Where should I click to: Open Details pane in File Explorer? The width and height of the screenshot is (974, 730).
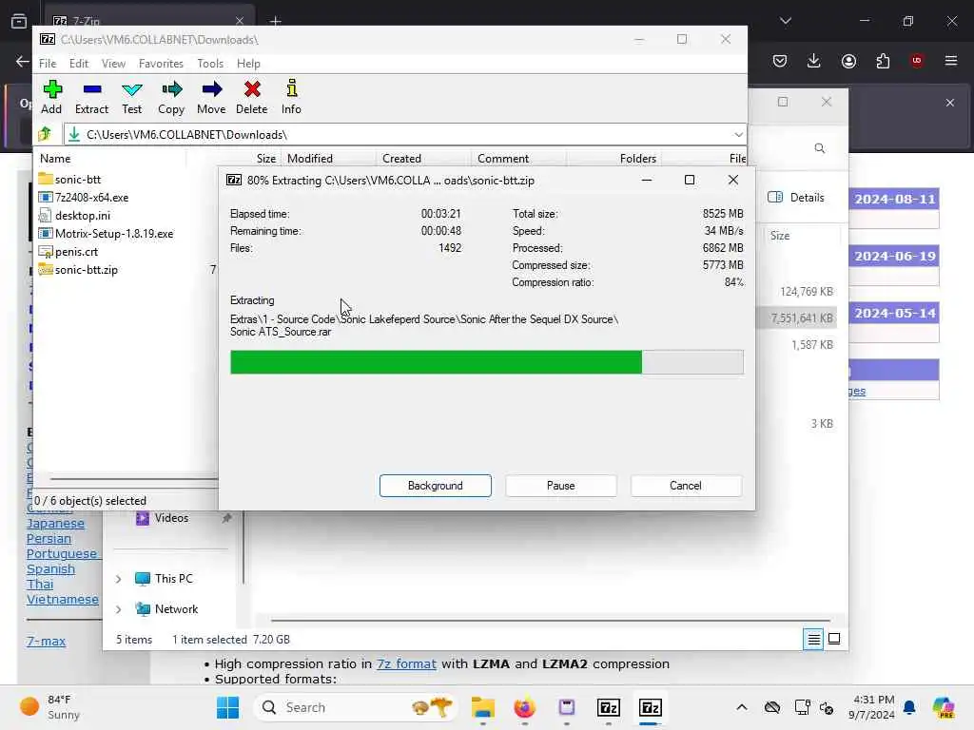[796, 198]
